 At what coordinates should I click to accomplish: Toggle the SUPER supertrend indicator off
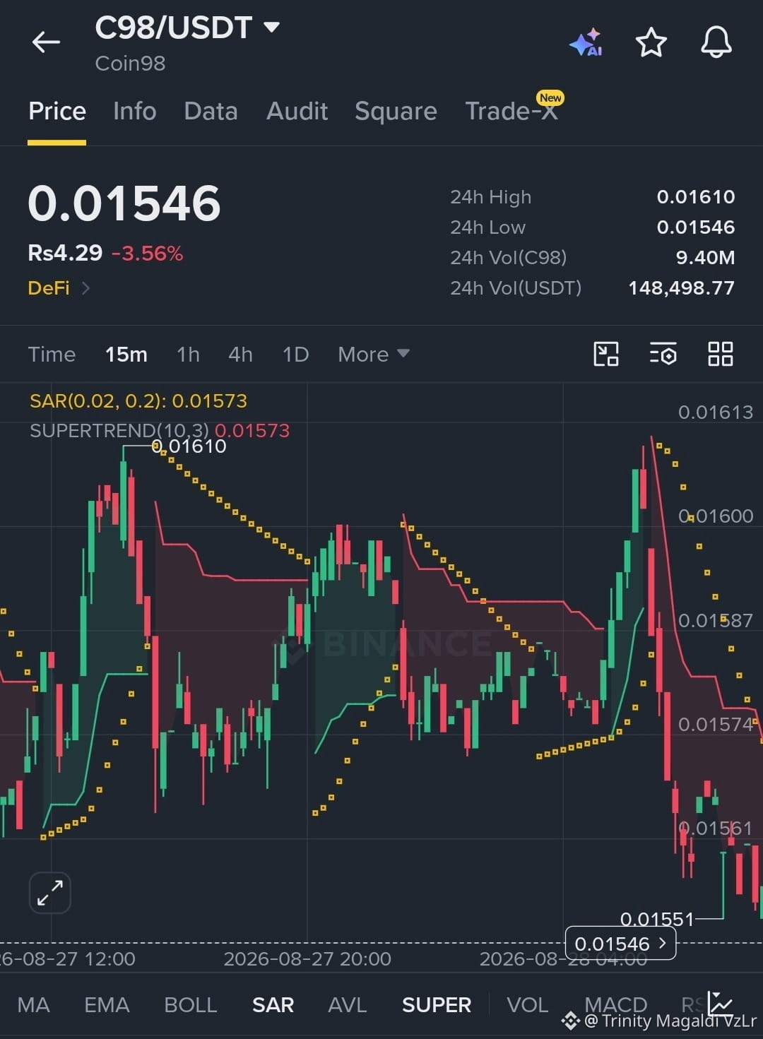click(436, 1004)
